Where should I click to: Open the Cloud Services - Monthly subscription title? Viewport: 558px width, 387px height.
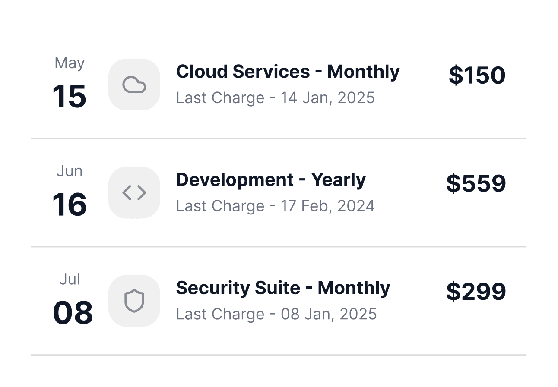(x=288, y=72)
